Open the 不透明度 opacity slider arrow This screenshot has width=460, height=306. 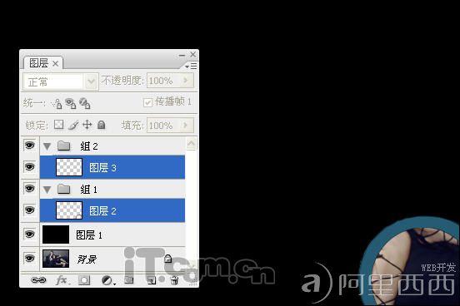pyautogui.click(x=185, y=80)
